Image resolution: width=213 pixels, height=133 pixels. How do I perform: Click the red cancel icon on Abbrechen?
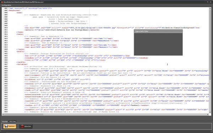[x=22, y=126]
